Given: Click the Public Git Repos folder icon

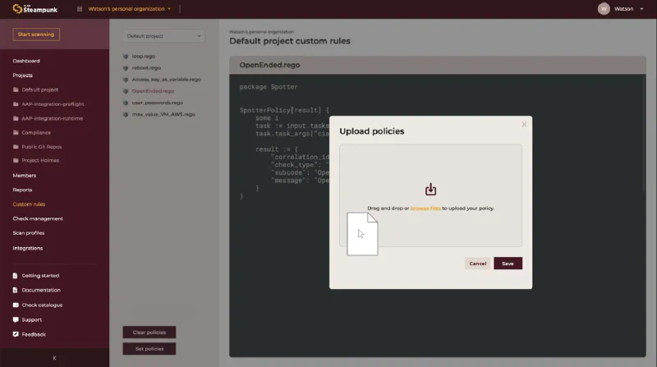Looking at the screenshot, I should click(16, 147).
